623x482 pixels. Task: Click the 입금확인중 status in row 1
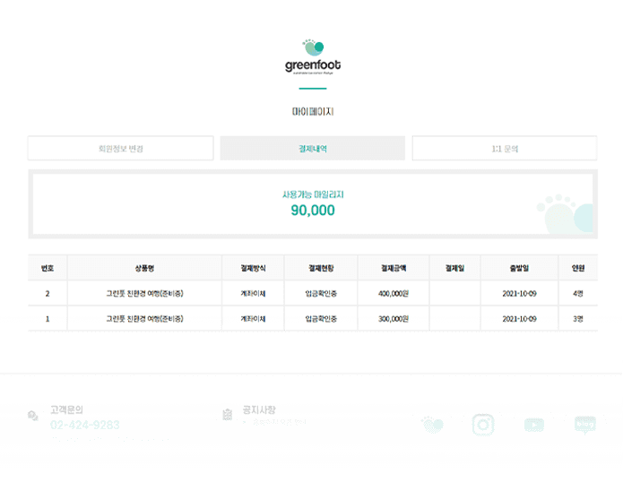click(320, 319)
